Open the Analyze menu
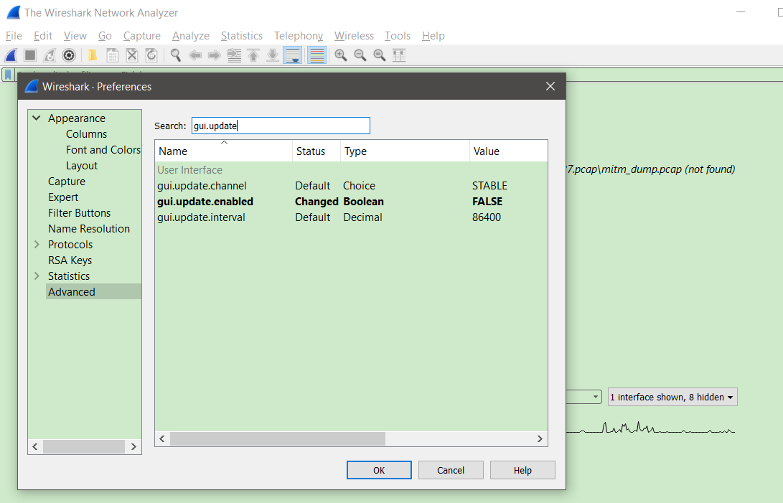The width and height of the screenshot is (783, 503). [191, 36]
